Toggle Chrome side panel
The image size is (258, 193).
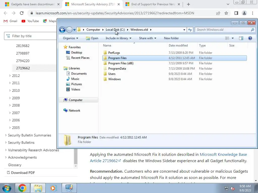236,13
